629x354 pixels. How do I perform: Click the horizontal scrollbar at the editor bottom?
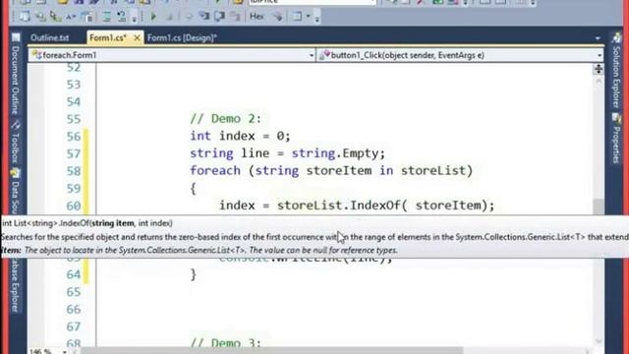pos(272,351)
